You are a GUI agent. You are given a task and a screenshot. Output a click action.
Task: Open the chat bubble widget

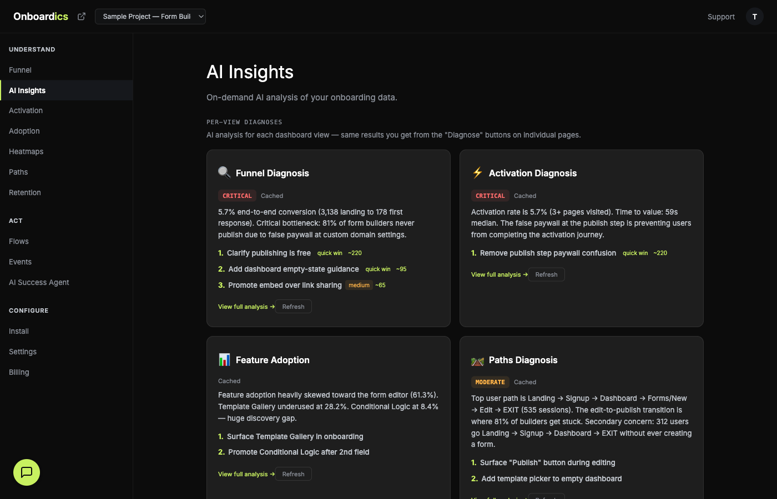pyautogui.click(x=26, y=472)
